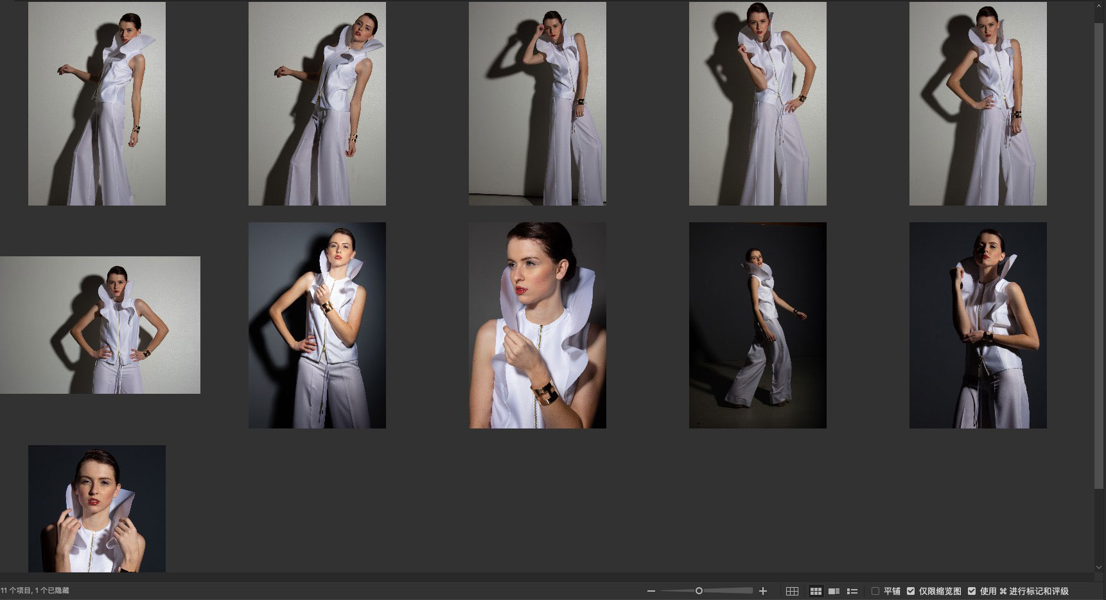1106x600 pixels.
Task: Select the walking model photo on dark background
Action: click(x=758, y=325)
